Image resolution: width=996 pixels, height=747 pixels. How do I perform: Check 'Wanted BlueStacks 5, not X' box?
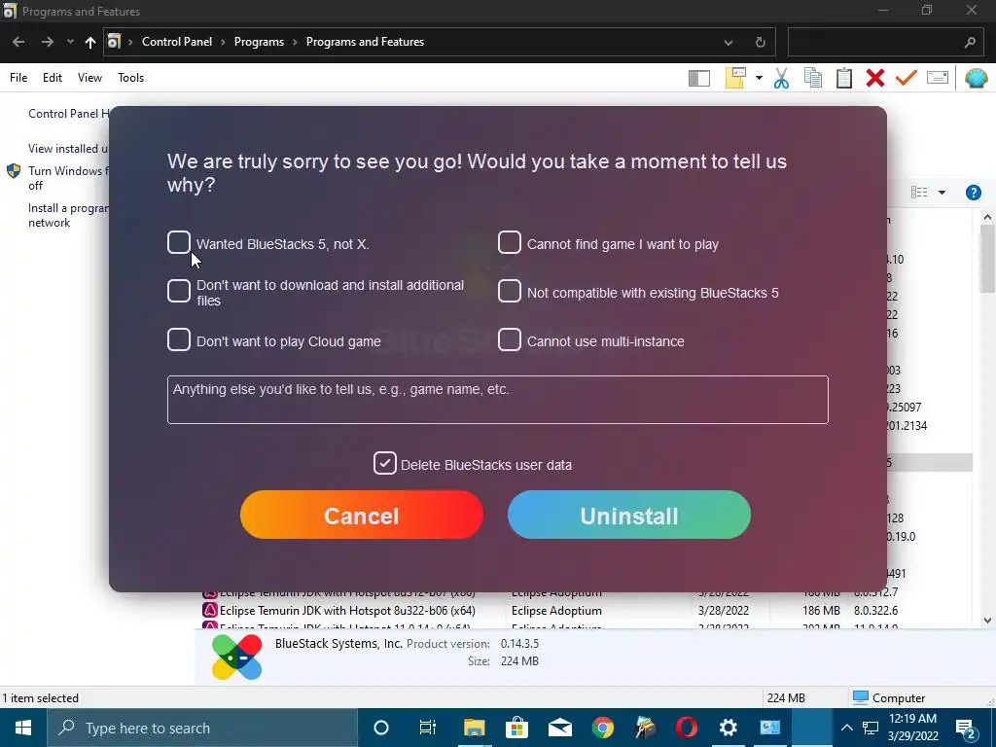[x=179, y=242]
